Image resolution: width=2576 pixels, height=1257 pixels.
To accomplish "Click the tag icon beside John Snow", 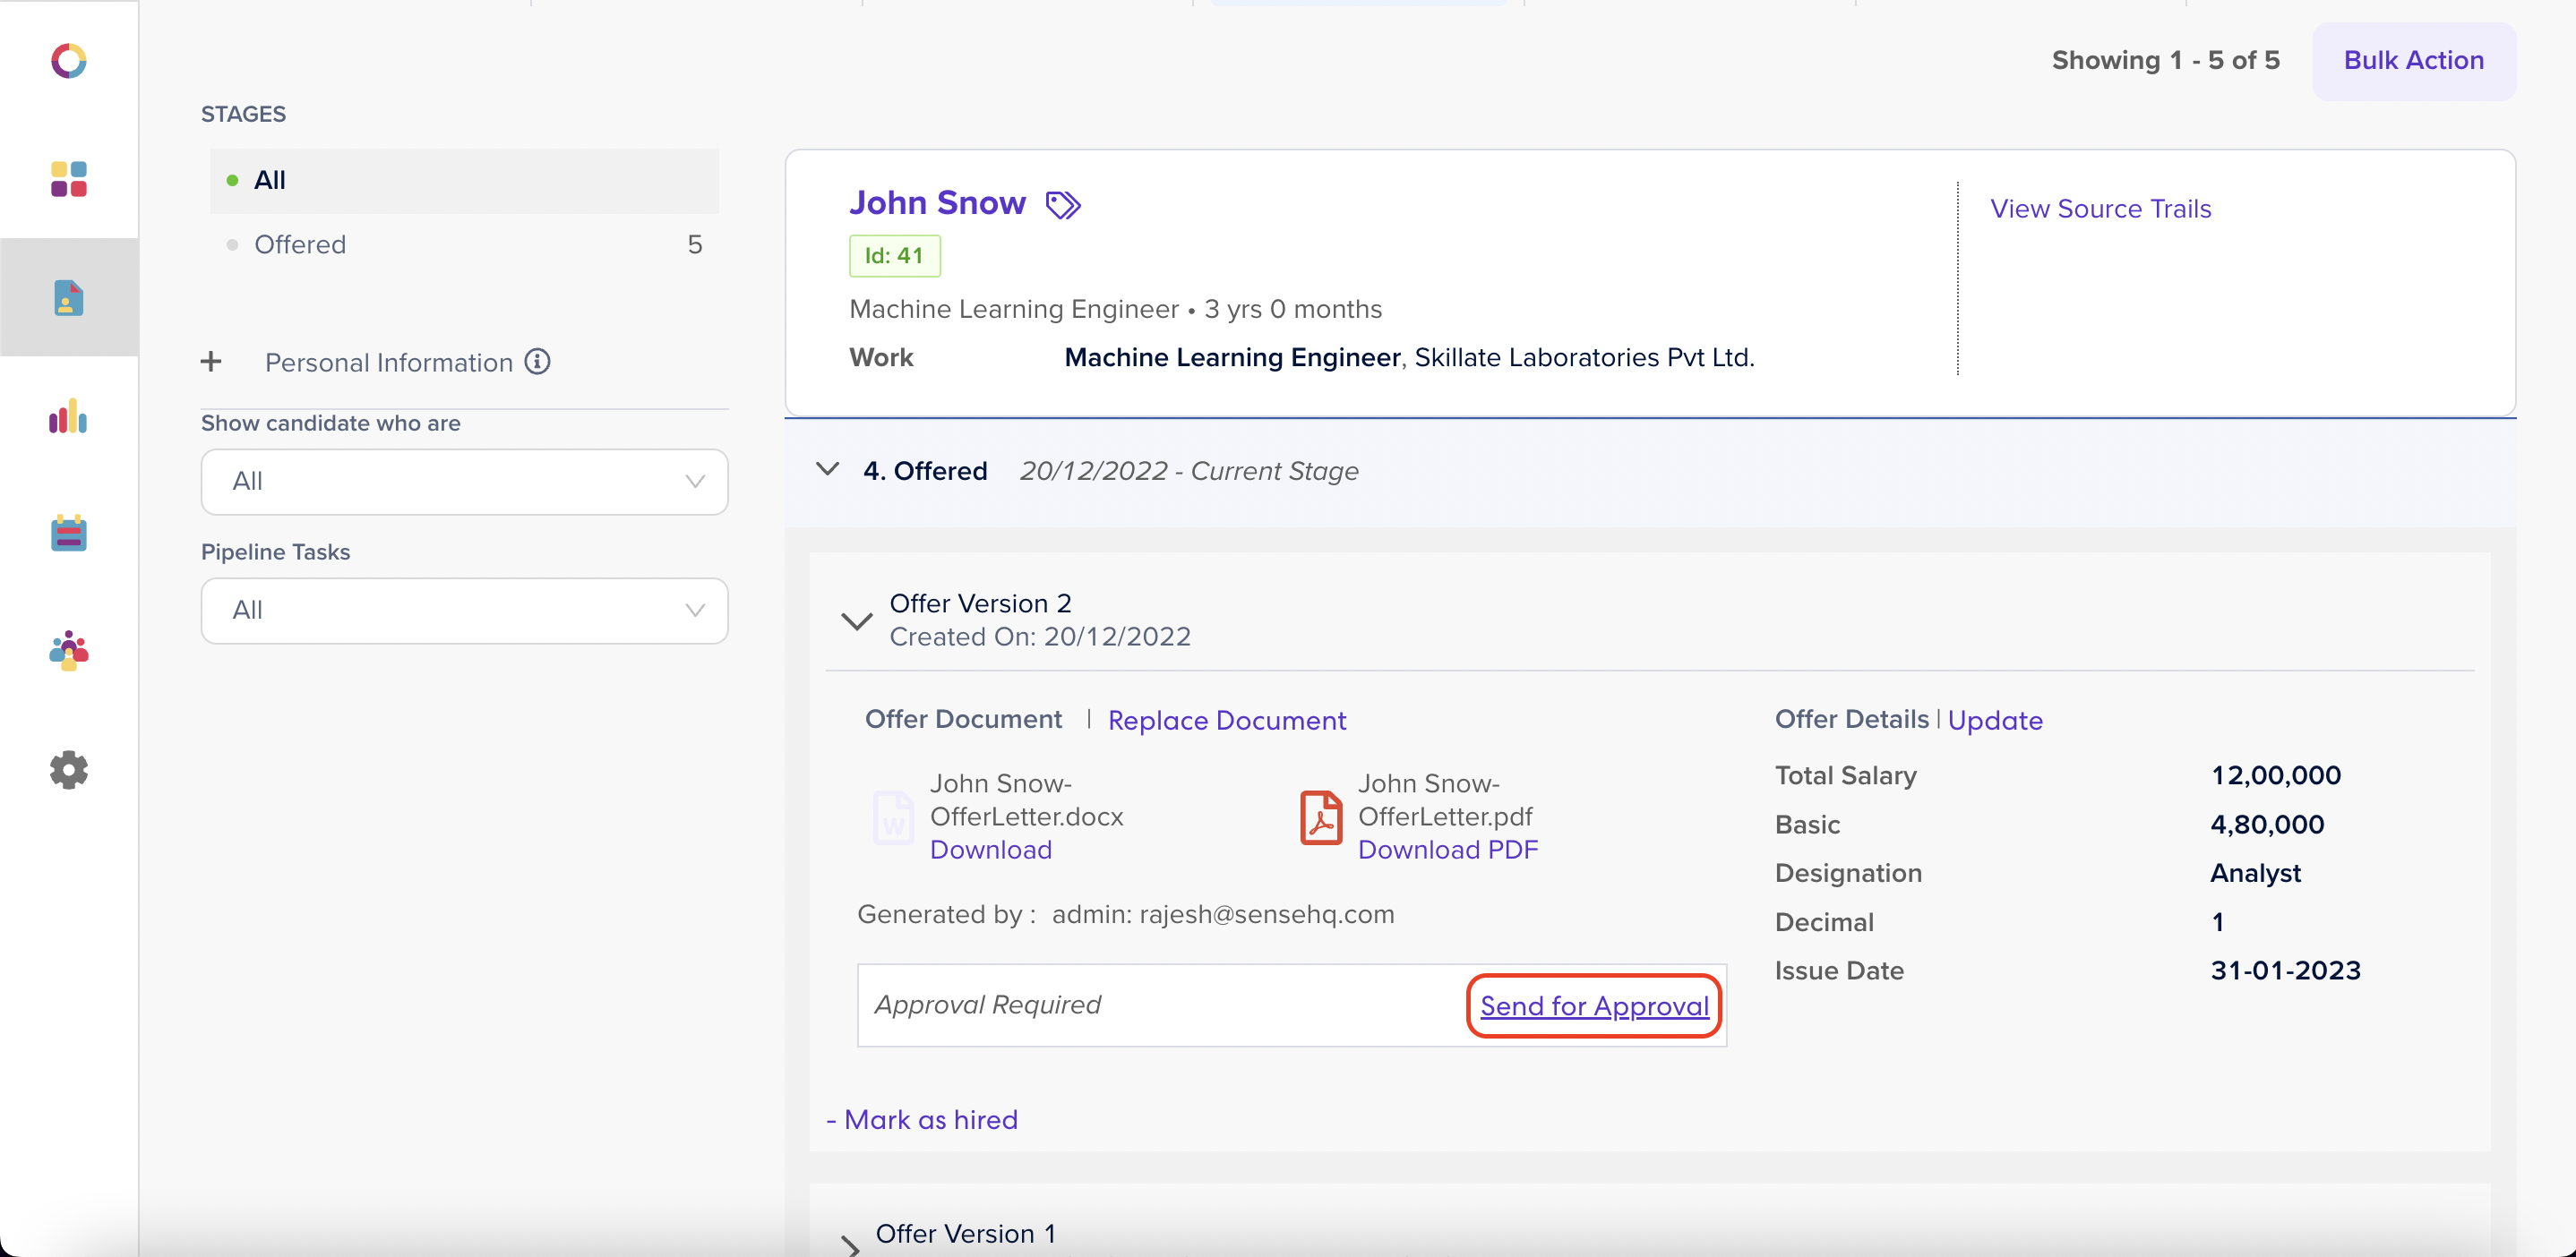I will pyautogui.click(x=1063, y=204).
